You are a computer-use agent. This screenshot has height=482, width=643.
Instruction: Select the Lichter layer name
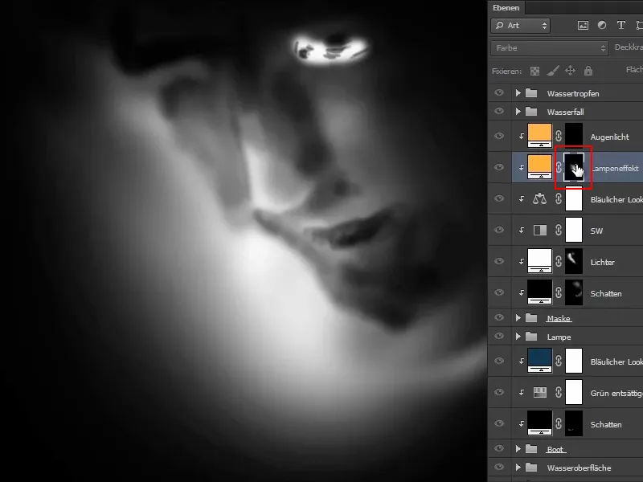[602, 263]
